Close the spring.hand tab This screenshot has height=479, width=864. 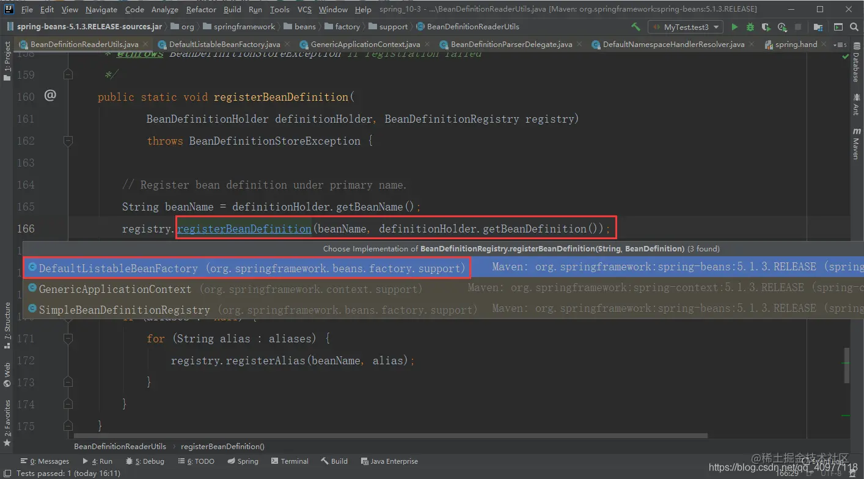coord(825,45)
